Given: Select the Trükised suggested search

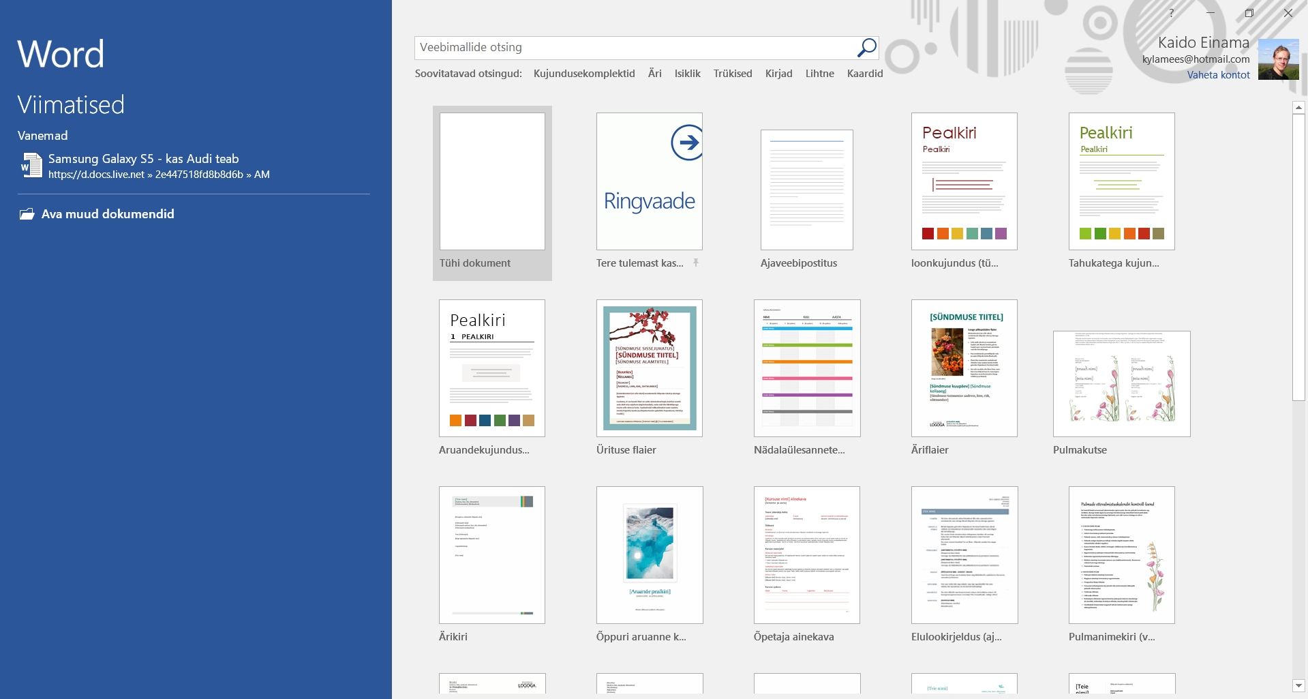Looking at the screenshot, I should click(733, 74).
